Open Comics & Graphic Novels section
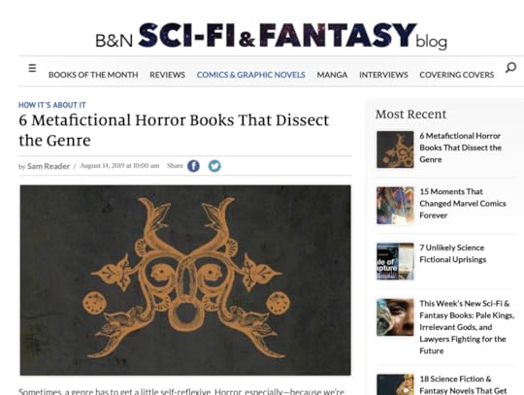The width and height of the screenshot is (524, 395). 251,75
